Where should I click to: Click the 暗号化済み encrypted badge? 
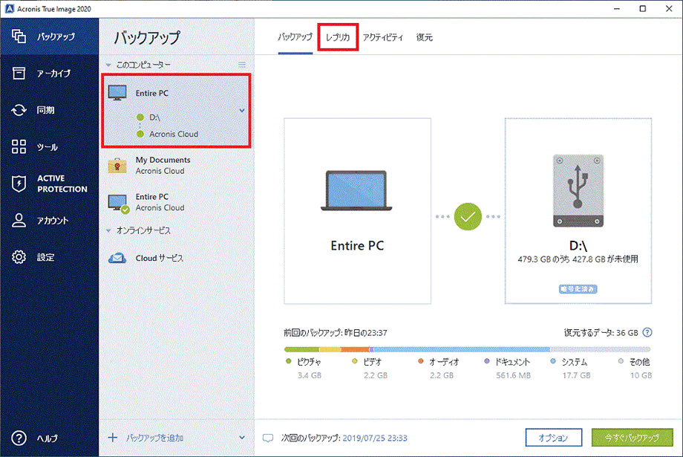[578, 288]
